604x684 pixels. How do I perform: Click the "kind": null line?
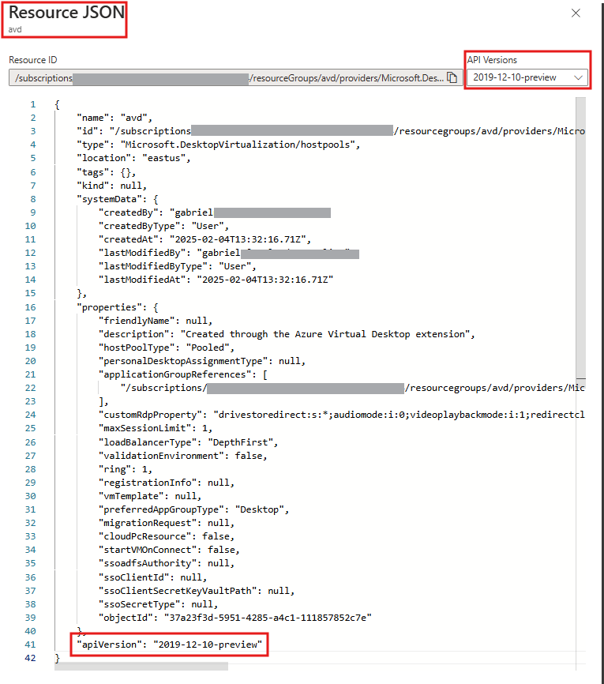(x=111, y=186)
